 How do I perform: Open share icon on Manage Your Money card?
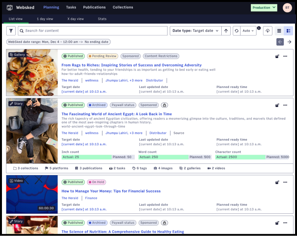(x=277, y=182)
